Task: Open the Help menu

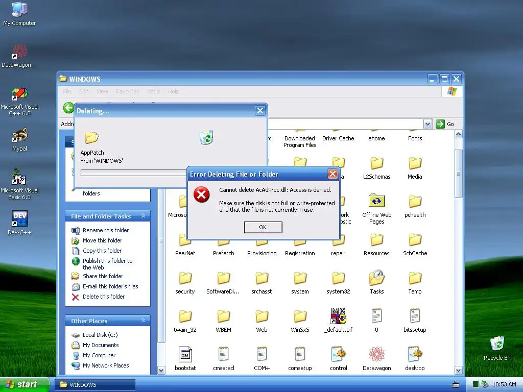Action: pyautogui.click(x=174, y=91)
